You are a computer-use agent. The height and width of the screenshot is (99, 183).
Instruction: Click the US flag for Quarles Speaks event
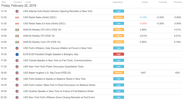tap(17, 91)
